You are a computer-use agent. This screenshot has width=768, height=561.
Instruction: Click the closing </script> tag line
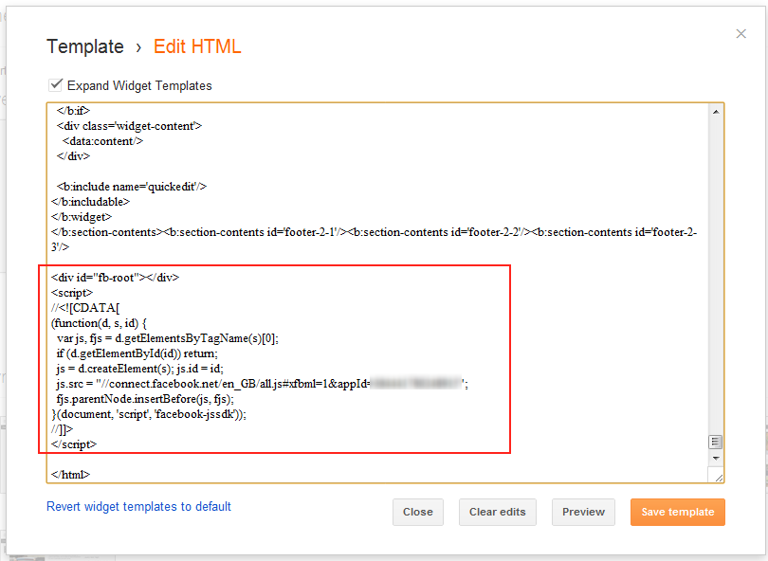(74, 444)
